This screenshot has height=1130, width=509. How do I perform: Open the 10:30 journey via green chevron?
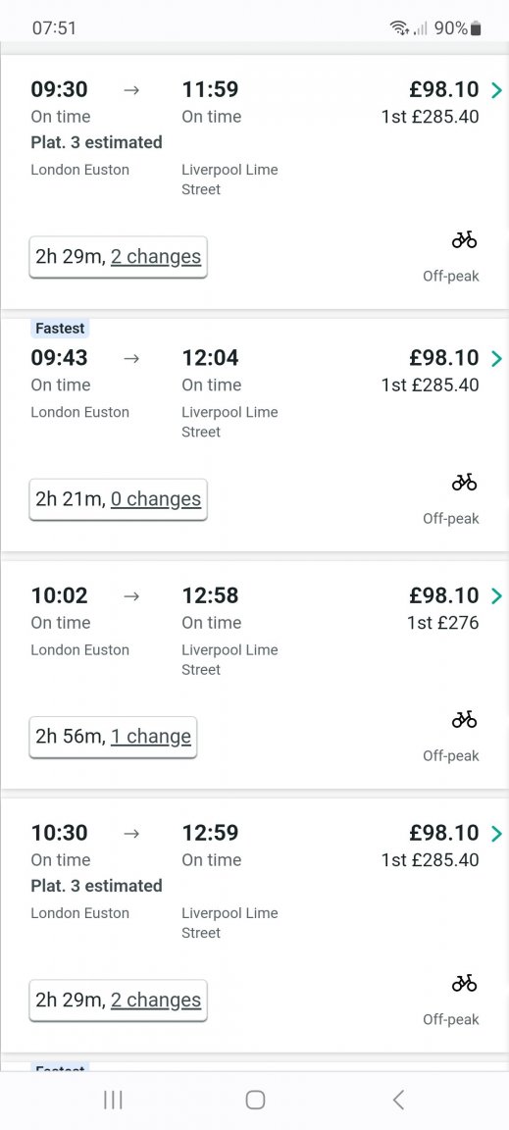coord(496,833)
